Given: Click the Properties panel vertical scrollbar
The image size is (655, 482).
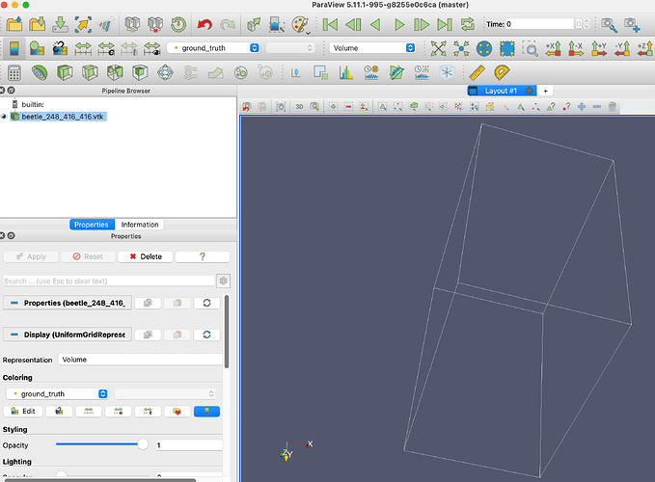Looking at the screenshot, I should (x=227, y=332).
